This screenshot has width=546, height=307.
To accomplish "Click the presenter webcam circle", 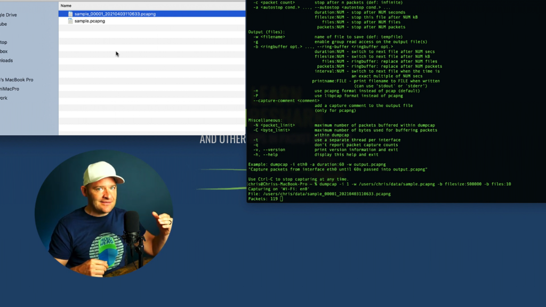I will coord(104,213).
